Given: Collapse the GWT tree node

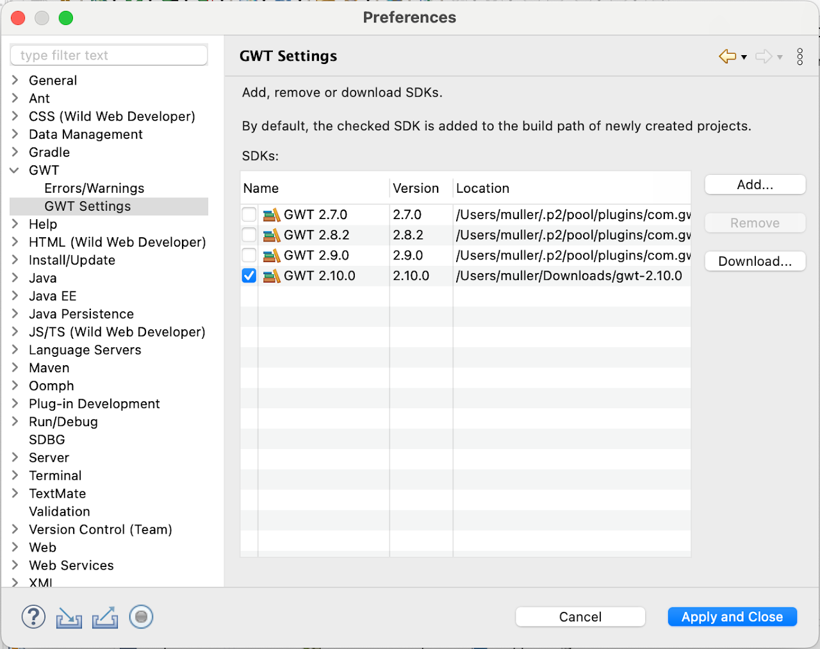Looking at the screenshot, I should (x=15, y=170).
